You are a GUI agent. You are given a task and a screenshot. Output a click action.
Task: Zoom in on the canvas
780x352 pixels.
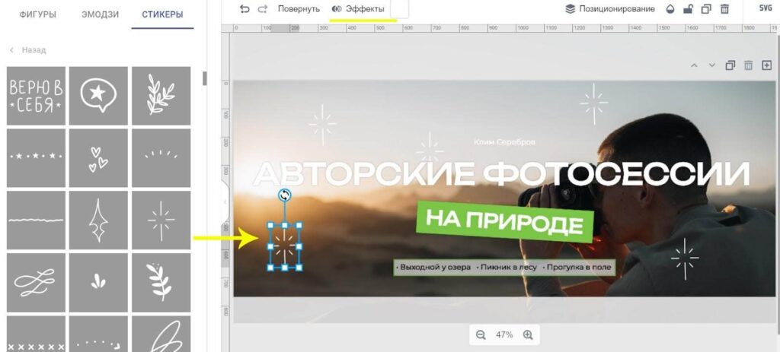point(529,335)
